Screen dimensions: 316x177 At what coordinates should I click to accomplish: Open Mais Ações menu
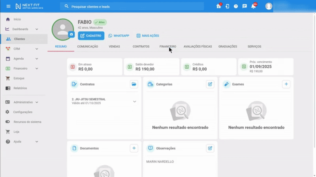coord(148,36)
